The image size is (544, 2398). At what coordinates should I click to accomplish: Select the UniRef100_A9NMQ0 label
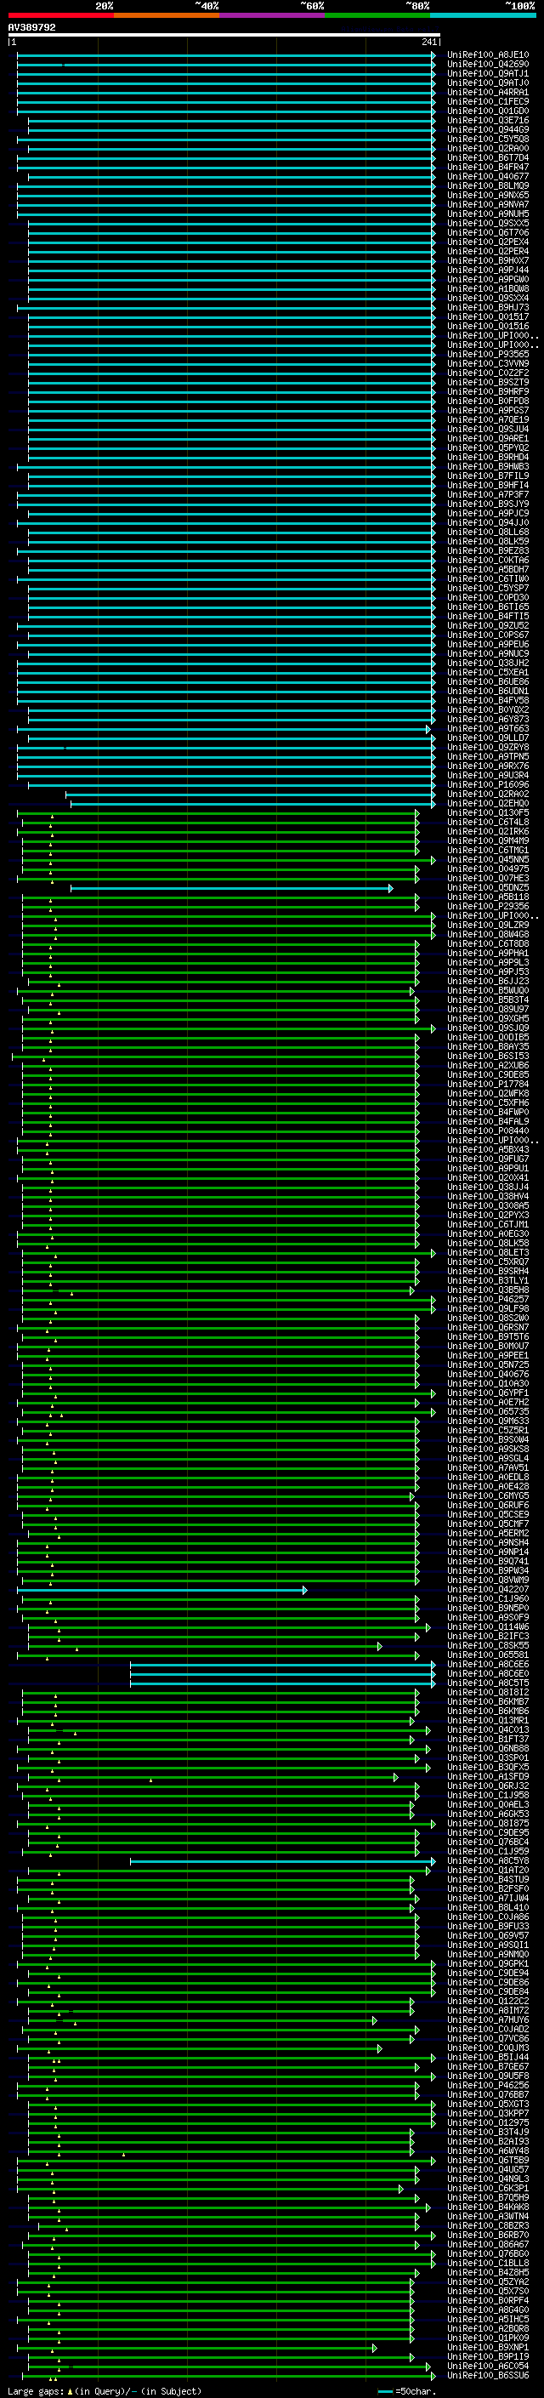[488, 1954]
